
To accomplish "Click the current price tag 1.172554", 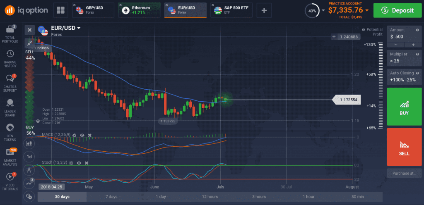I will (347, 100).
